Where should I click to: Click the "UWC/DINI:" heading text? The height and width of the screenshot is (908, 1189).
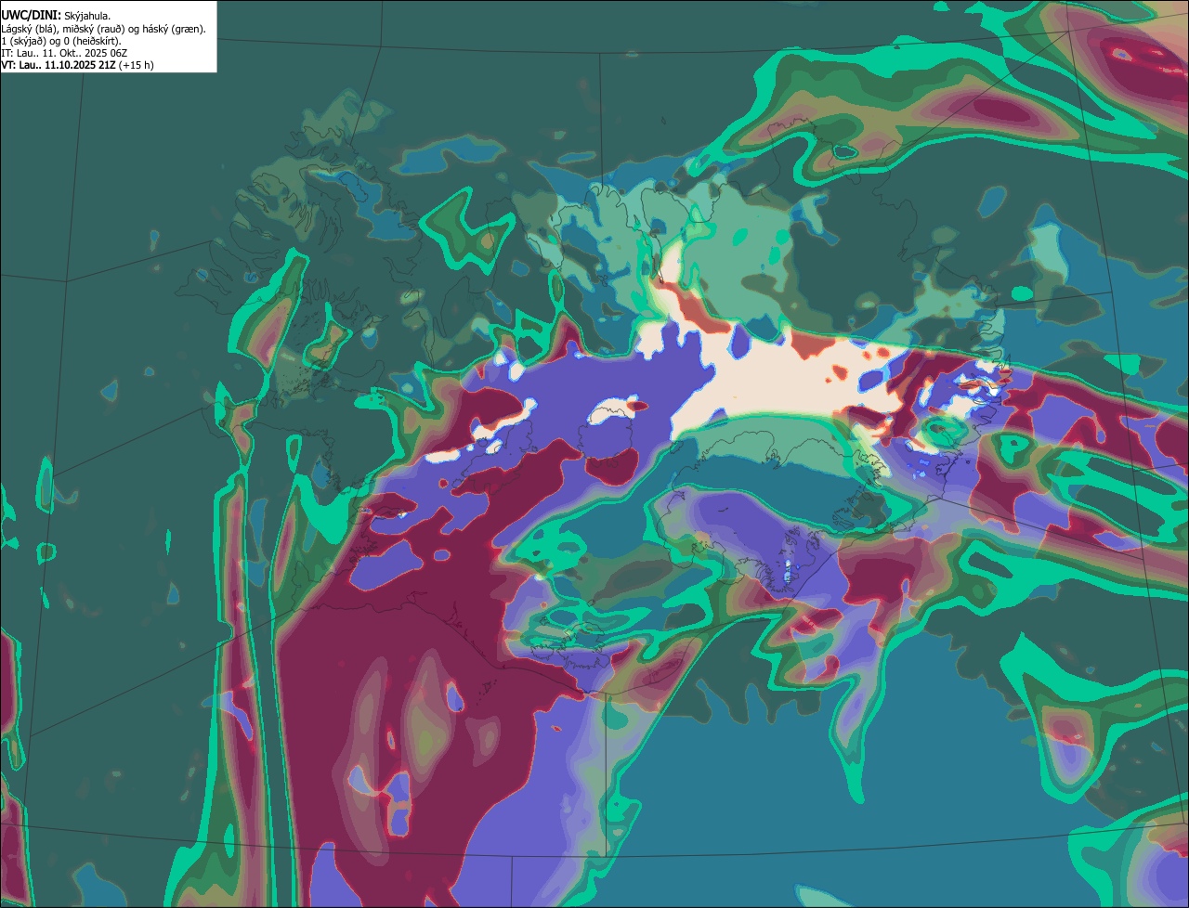coord(32,16)
